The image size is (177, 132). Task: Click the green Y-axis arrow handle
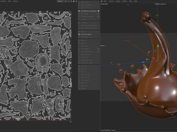pos(158,45)
